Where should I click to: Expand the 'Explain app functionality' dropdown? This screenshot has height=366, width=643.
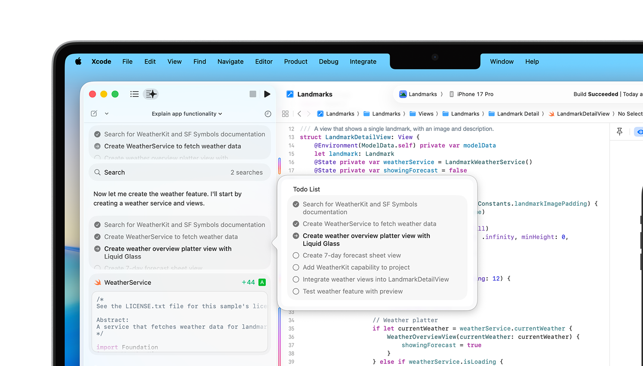tap(187, 114)
